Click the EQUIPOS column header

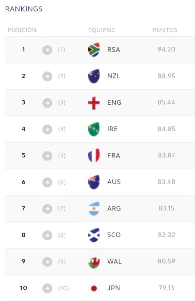point(101,30)
